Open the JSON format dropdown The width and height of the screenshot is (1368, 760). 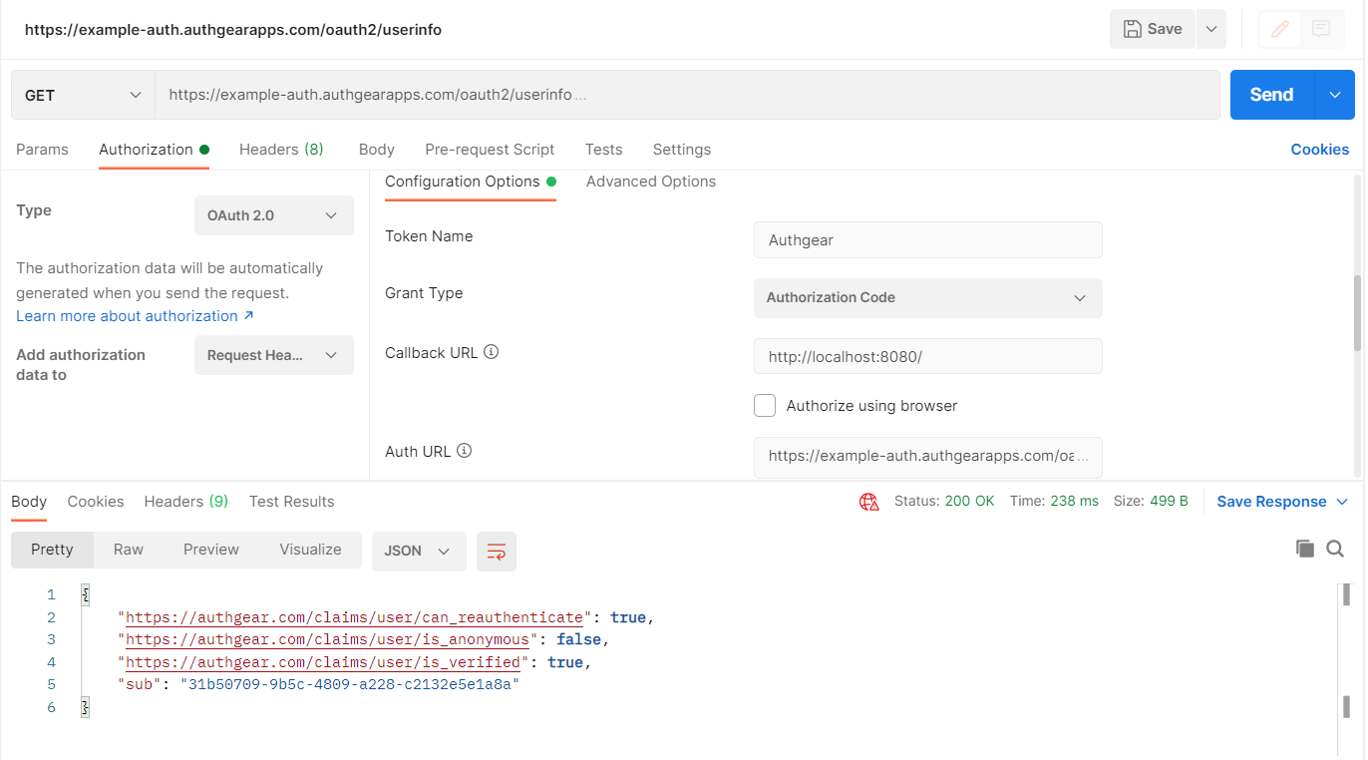419,551
